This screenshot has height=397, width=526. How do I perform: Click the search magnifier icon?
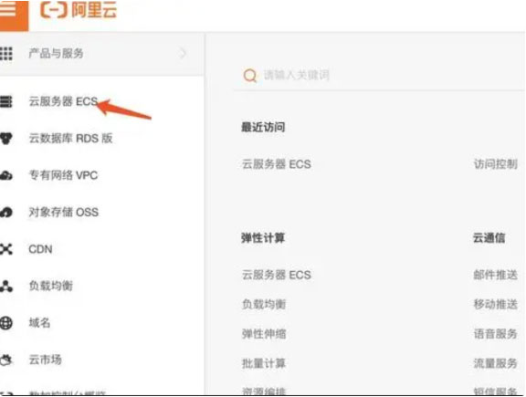pos(250,76)
